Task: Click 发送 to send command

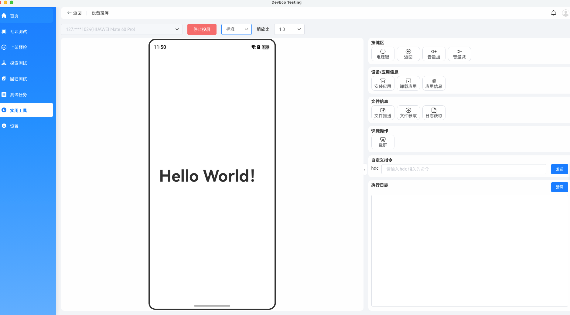Action: (x=560, y=169)
